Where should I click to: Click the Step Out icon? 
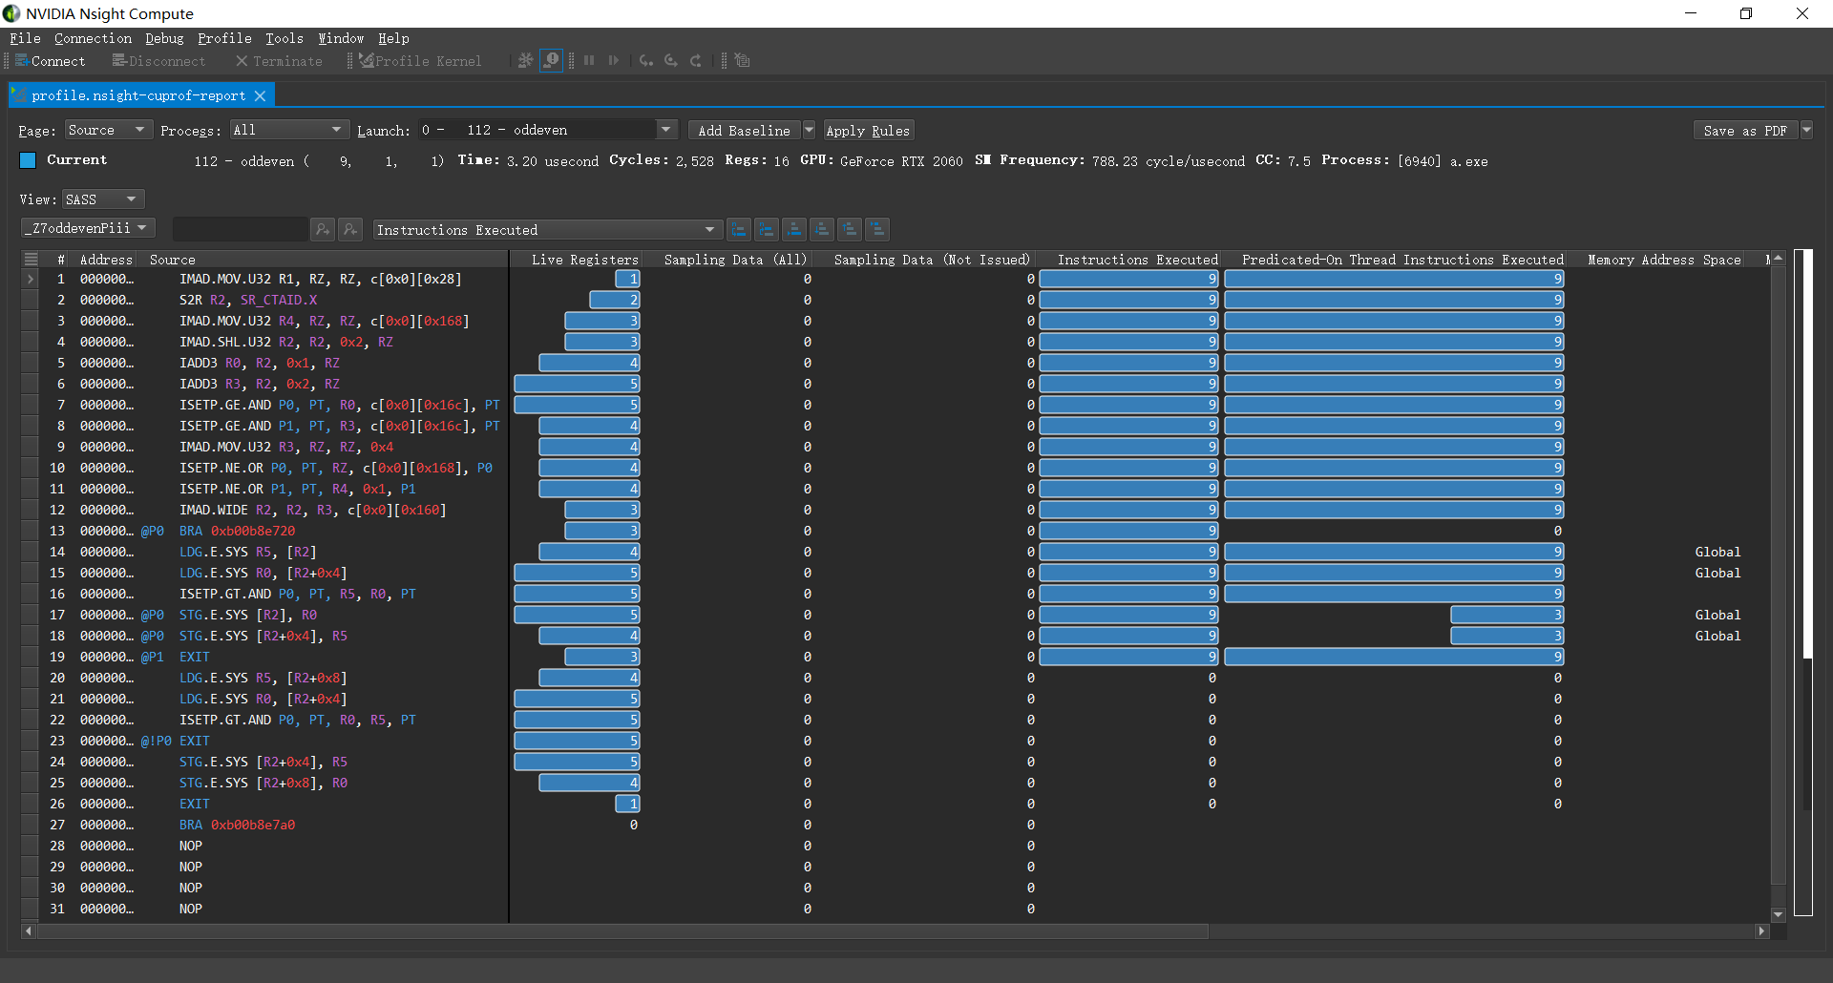pos(696,60)
